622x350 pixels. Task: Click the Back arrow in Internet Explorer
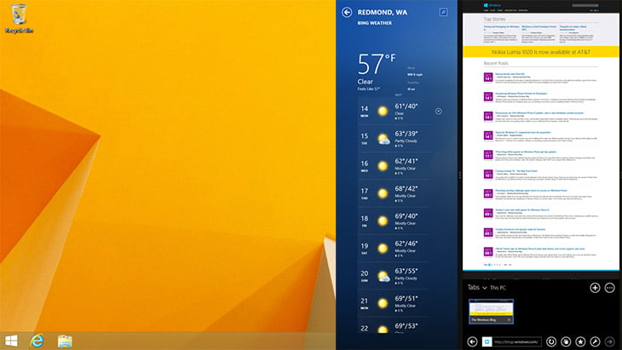(x=472, y=341)
